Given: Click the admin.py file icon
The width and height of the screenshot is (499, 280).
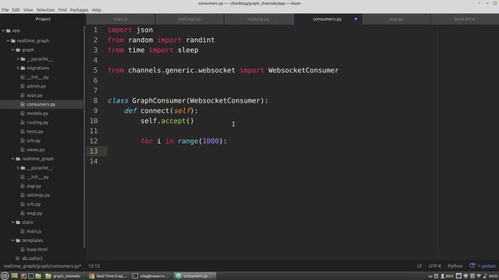Looking at the screenshot, I should pyautogui.click(x=23, y=86).
